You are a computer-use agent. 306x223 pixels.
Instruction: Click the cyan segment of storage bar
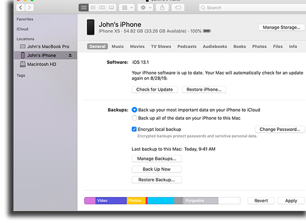point(161,200)
